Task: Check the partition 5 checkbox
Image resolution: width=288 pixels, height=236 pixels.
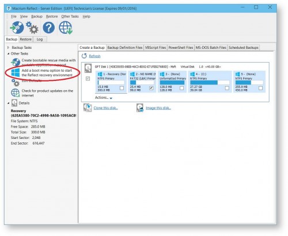Action: pyautogui.click(x=260, y=88)
